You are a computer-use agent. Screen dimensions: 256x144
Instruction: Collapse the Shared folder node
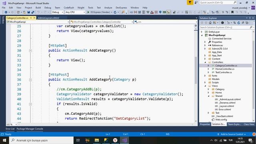point(208,96)
